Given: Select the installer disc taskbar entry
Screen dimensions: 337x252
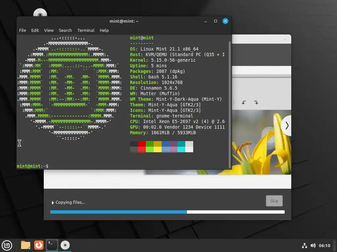Looking at the screenshot, I should pyautogui.click(x=65, y=245).
